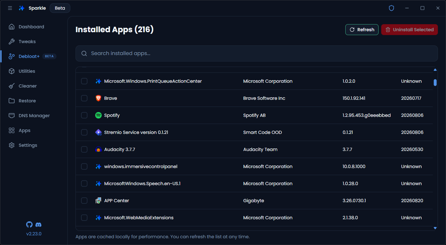Check the MicrosoftWindows.Speech.en-US.1 checkbox
Viewport: 446px width, 245px height.
point(84,184)
